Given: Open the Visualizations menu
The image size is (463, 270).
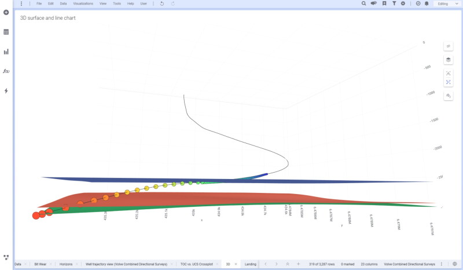Looking at the screenshot, I should click(x=83, y=3).
